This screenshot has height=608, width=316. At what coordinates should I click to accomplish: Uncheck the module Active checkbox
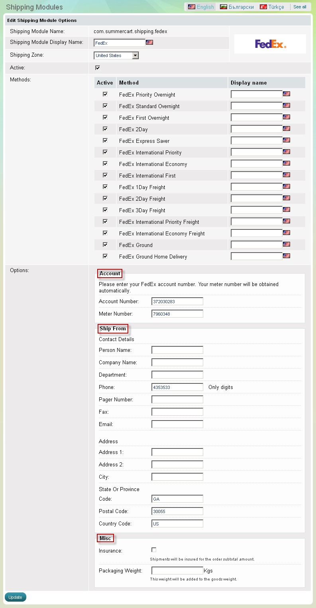pos(98,68)
